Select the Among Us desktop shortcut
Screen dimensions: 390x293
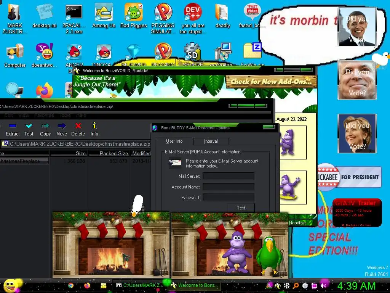coord(104,15)
